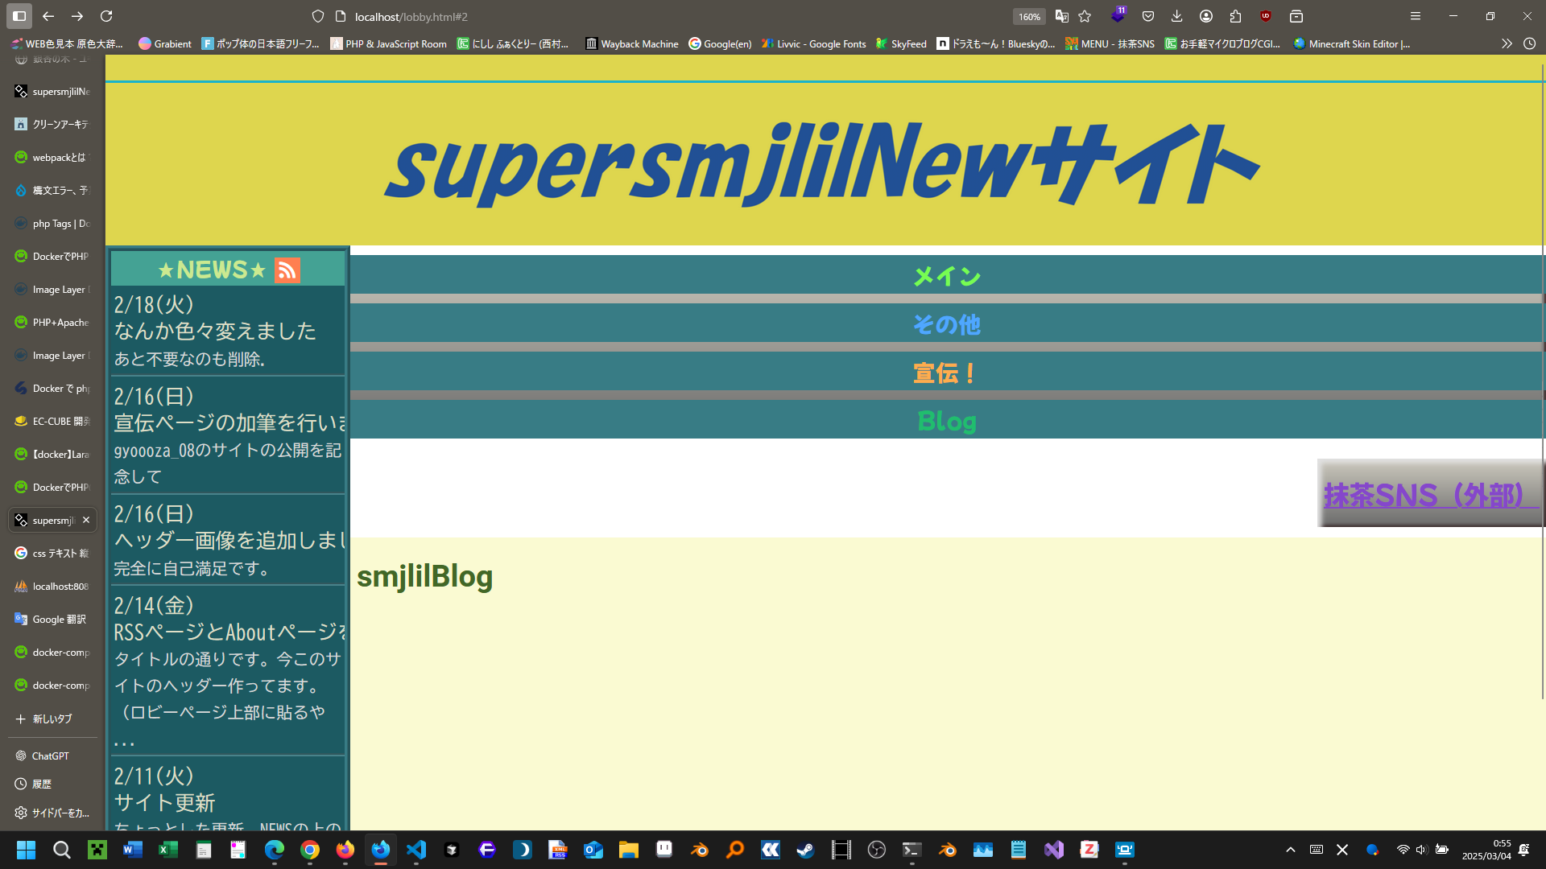Click the Pocket save icon
Viewport: 1546px width, 869px height.
pyautogui.click(x=1148, y=16)
